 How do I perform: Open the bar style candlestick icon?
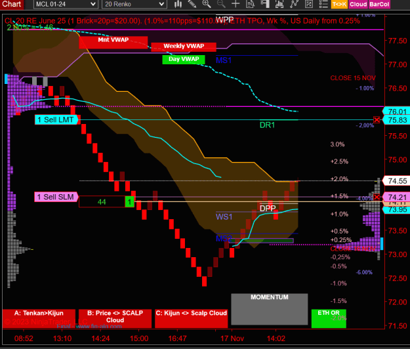[x=178, y=4]
